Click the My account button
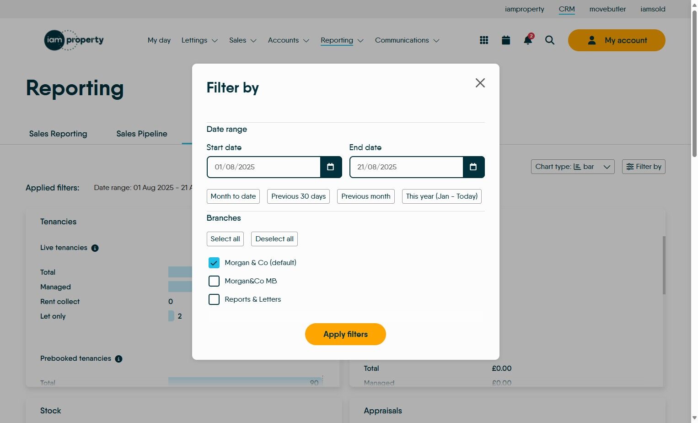This screenshot has width=698, height=423. (x=617, y=40)
